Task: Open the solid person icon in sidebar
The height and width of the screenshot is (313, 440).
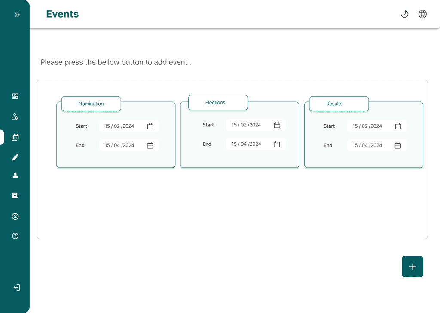Action: pos(15,175)
